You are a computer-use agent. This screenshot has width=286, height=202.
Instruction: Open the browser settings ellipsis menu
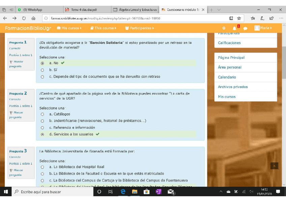point(281,18)
